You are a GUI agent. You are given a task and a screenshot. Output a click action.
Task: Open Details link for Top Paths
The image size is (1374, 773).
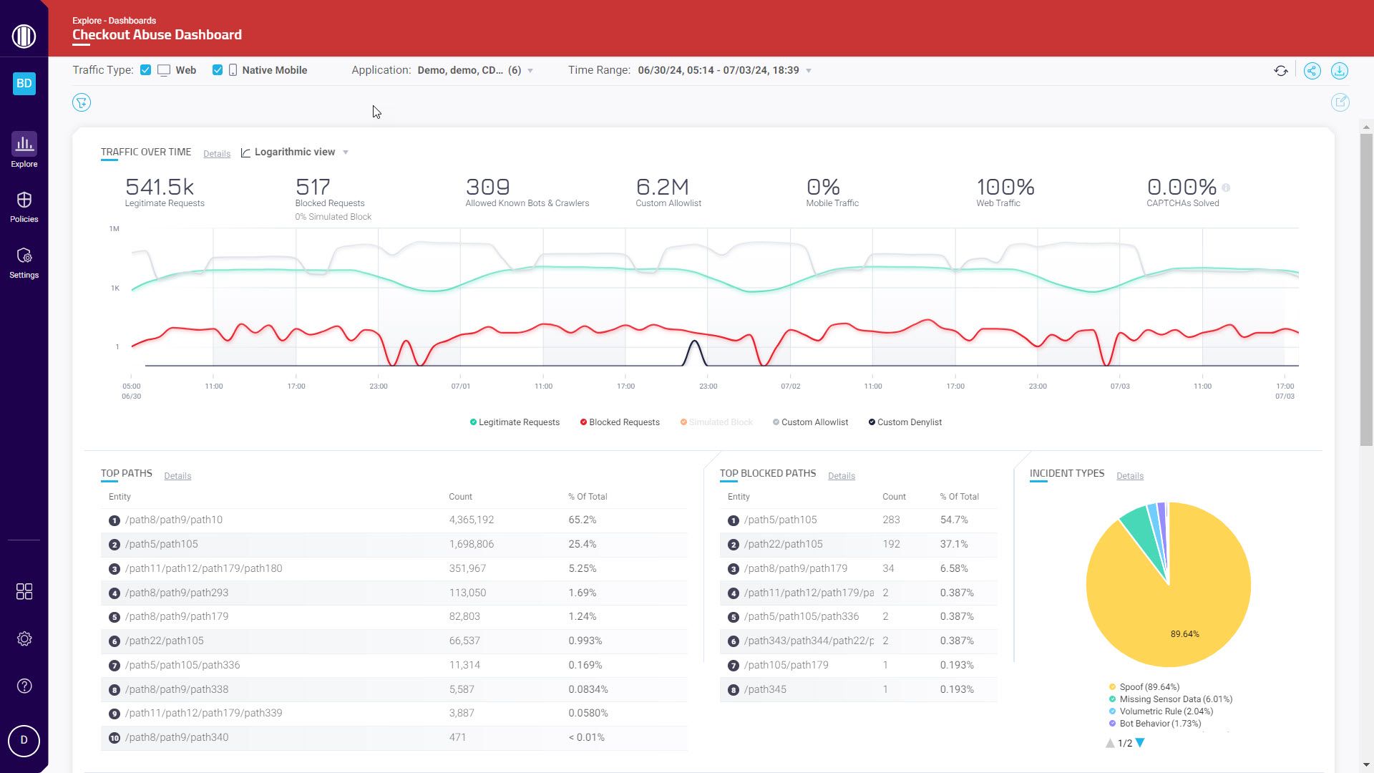[177, 476]
